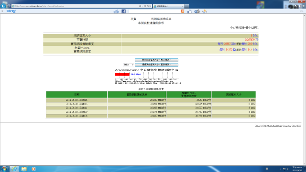The height and width of the screenshot is (172, 306).
Task: Open the Facebook icon in Bing toolbar
Action: (123, 11)
